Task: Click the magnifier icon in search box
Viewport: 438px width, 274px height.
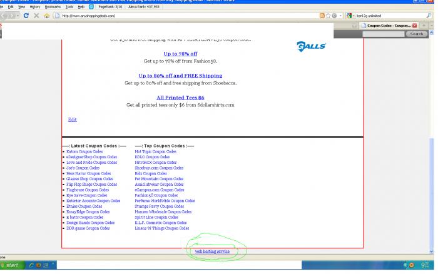Action: tap(429, 16)
